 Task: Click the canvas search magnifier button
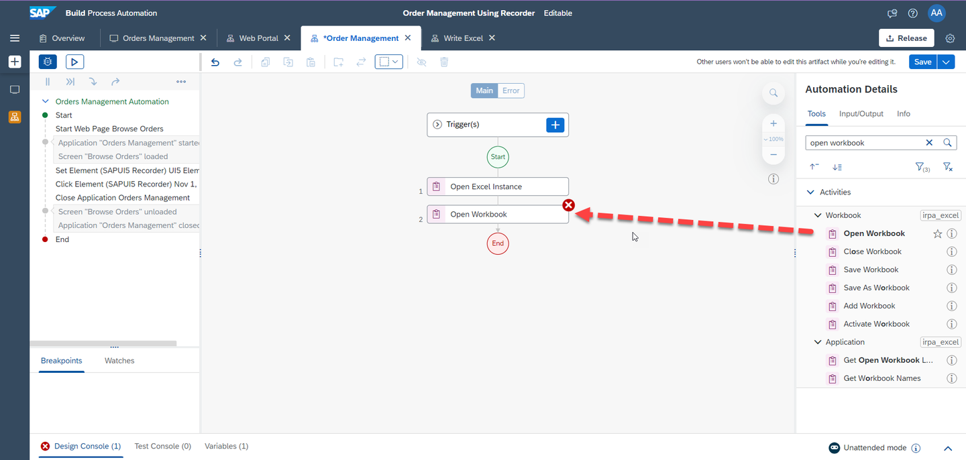click(x=773, y=93)
